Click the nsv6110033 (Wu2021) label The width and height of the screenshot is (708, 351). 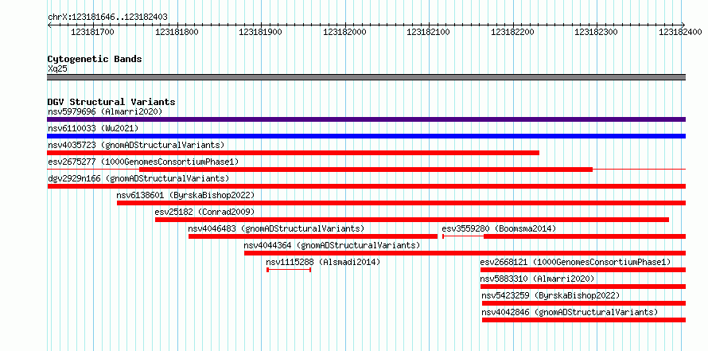[93, 128]
